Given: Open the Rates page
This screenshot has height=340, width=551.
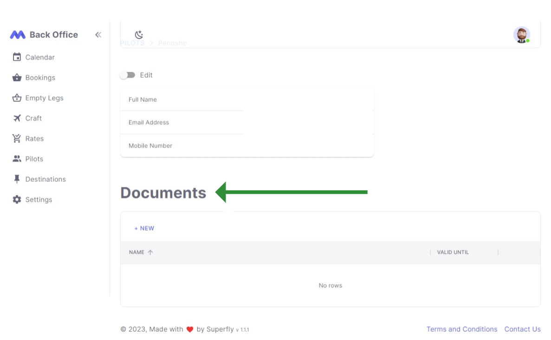Looking at the screenshot, I should [x=35, y=138].
